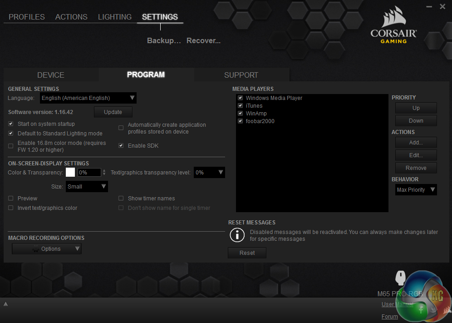Viewport: 452px width, 323px height.
Task: Click the Update software button
Action: pos(113,112)
